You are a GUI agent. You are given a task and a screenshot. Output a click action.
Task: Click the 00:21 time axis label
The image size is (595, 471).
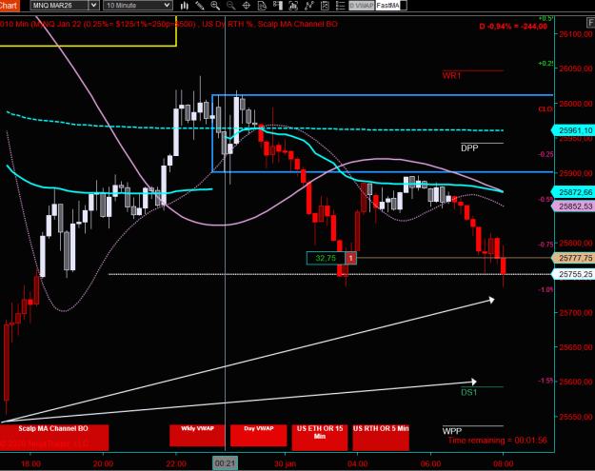click(225, 463)
